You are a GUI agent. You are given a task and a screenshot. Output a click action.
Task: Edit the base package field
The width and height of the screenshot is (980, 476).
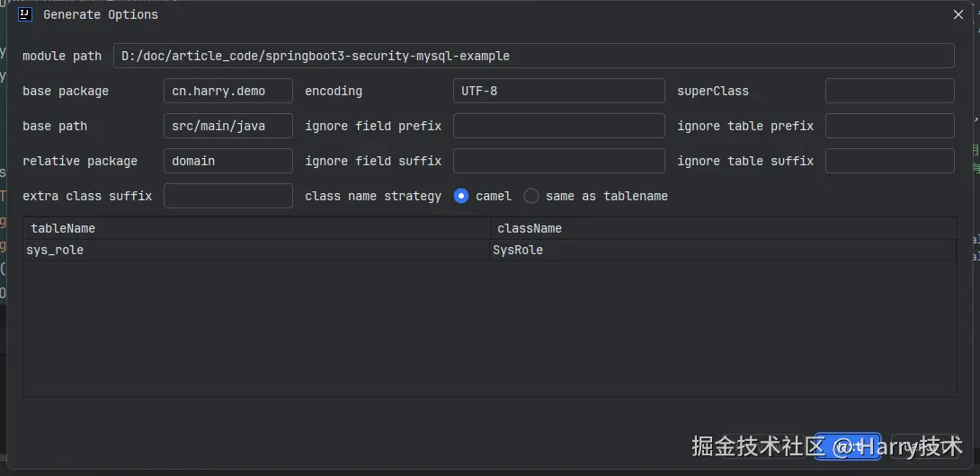point(227,91)
